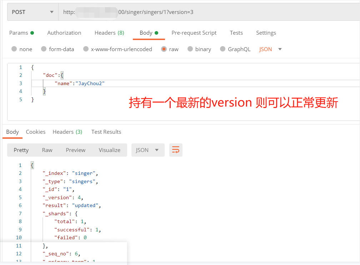Click the "result": "updated" response line
This screenshot has height=265, width=360.
tap(72, 206)
